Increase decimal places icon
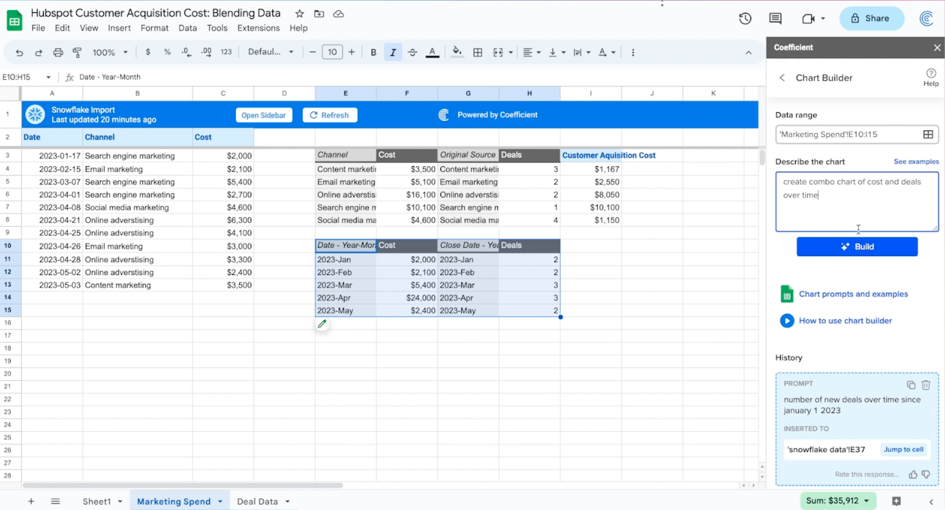945x510 pixels. click(x=207, y=52)
